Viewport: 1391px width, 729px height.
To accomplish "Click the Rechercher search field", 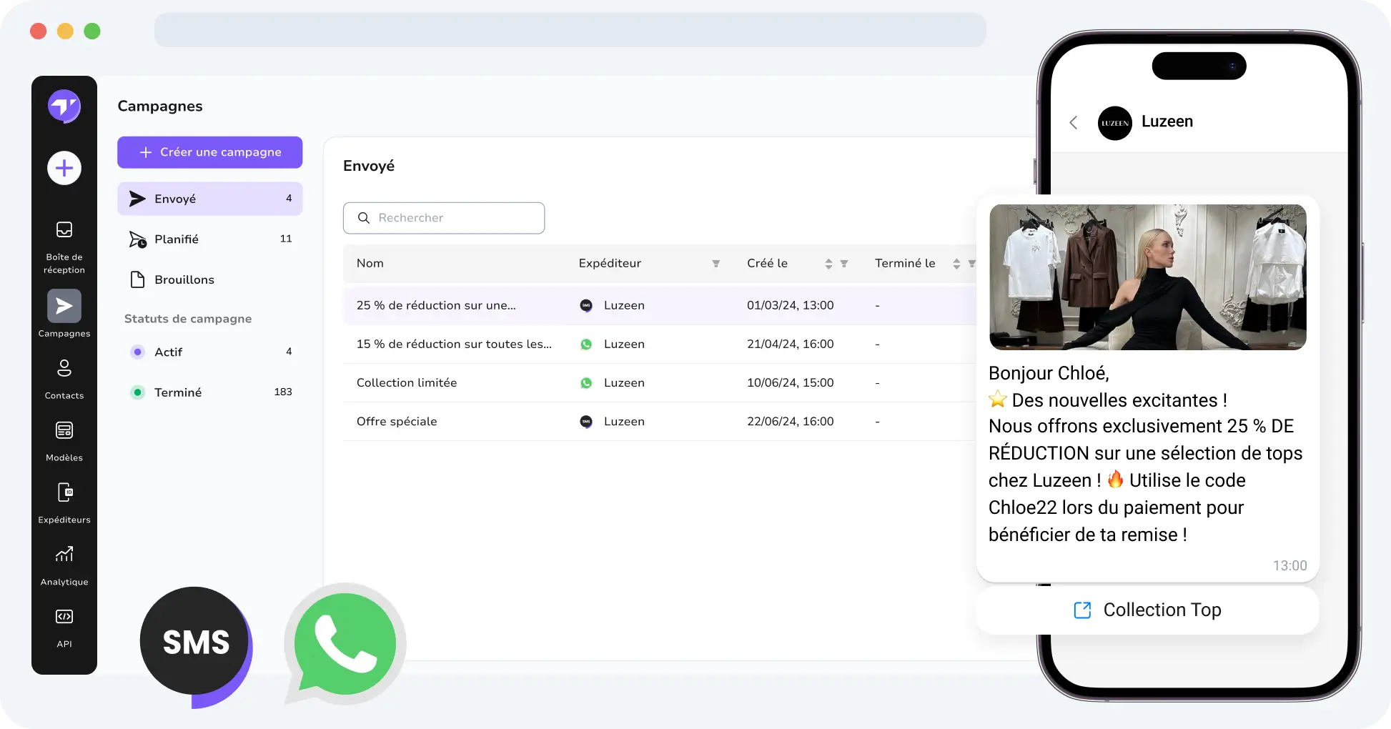I will pos(444,218).
